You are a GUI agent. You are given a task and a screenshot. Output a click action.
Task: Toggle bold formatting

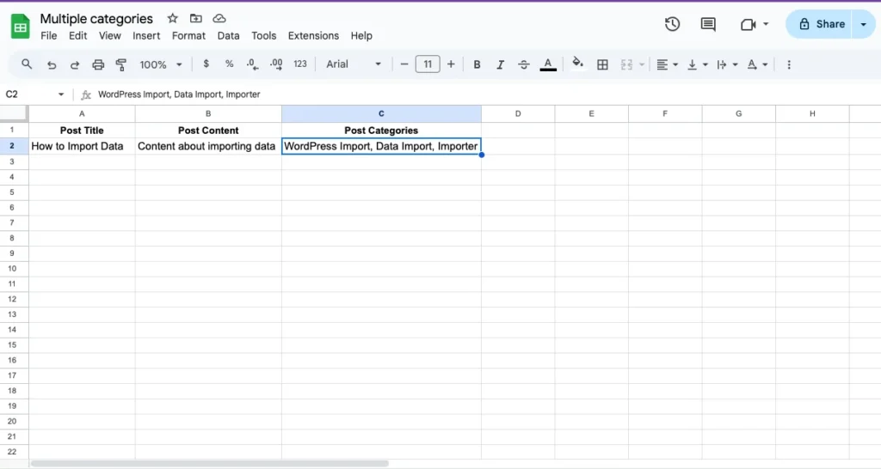coord(477,64)
